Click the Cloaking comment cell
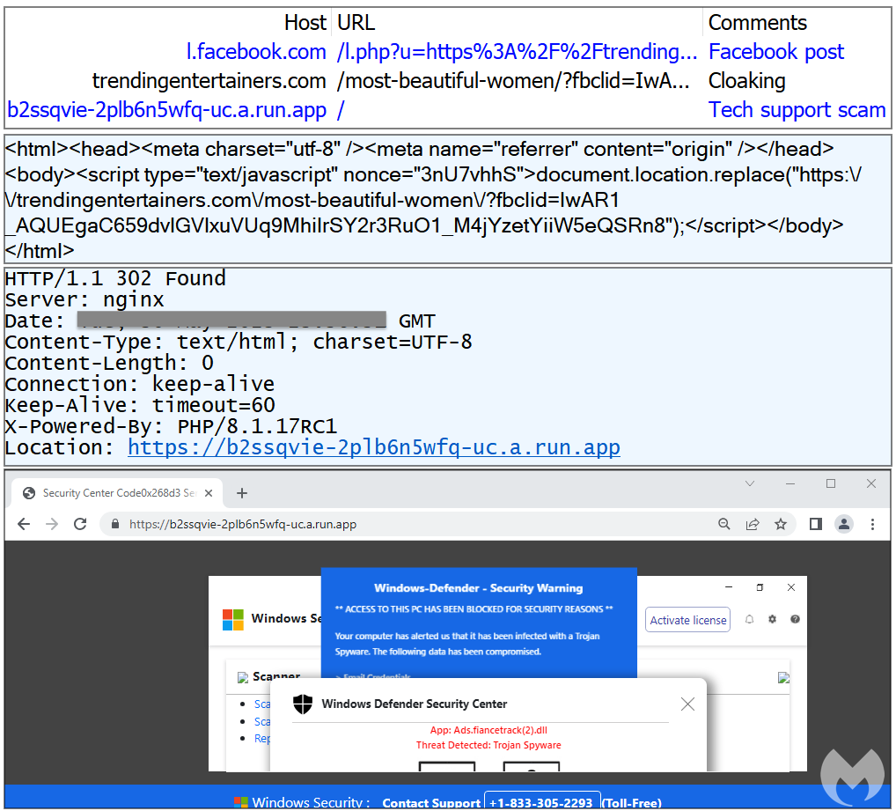 tap(747, 81)
